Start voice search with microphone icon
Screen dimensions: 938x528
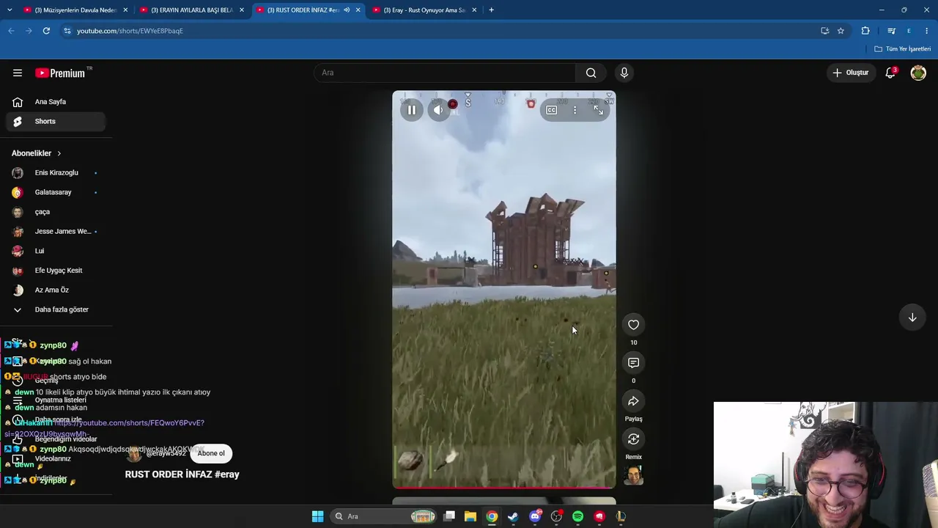point(624,73)
